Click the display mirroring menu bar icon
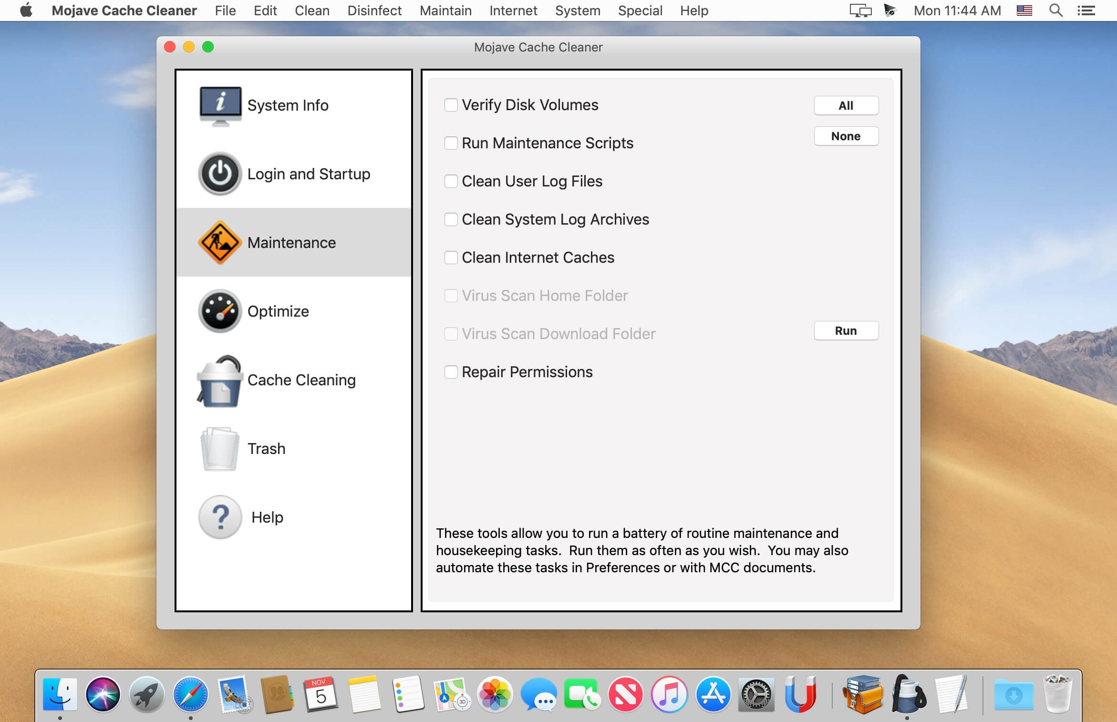 tap(860, 10)
